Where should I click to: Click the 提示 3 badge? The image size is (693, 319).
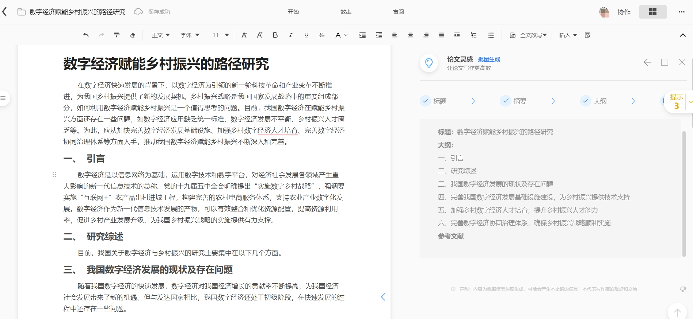point(677,102)
